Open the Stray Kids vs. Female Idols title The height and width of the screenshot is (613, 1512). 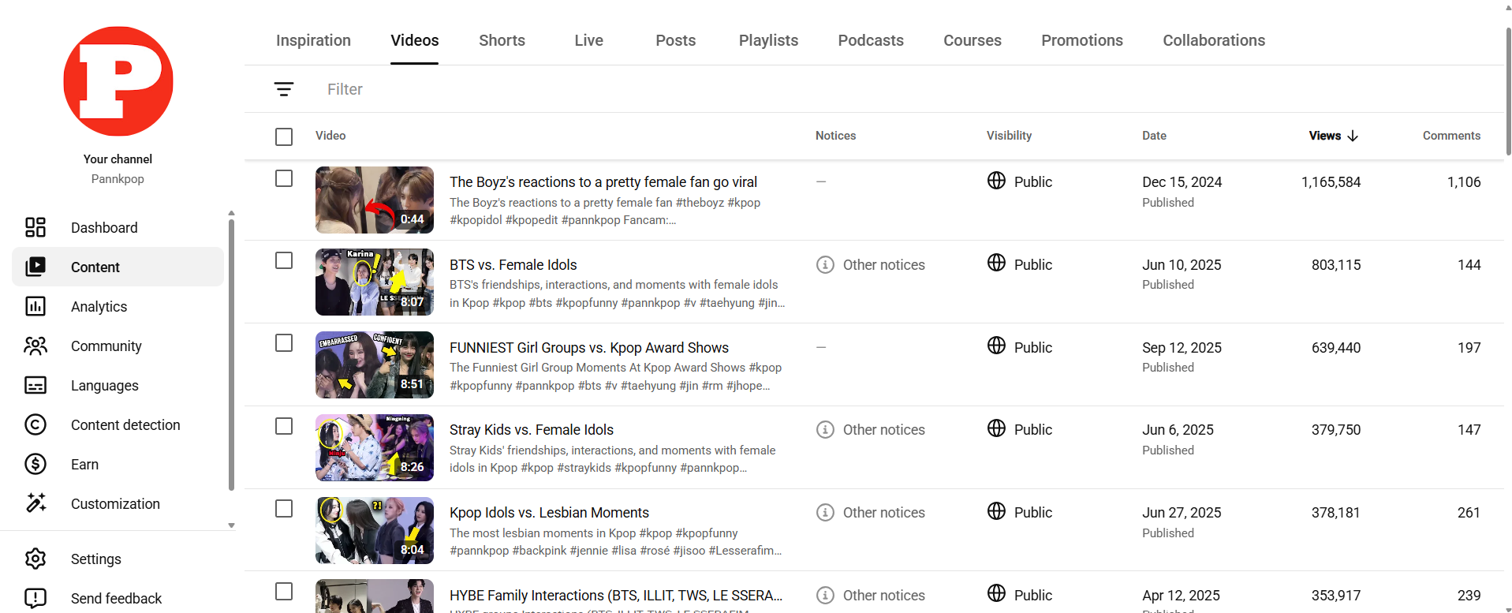pos(532,430)
